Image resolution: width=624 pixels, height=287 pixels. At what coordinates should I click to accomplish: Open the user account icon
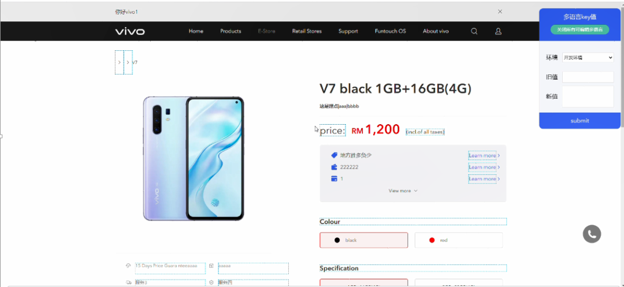pyautogui.click(x=498, y=31)
